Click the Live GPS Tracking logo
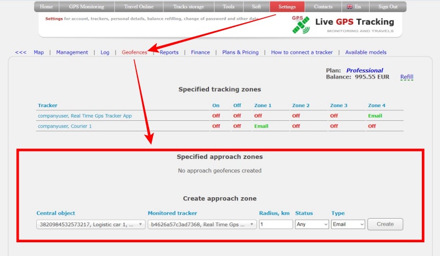This screenshot has height=256, width=440. click(343, 25)
